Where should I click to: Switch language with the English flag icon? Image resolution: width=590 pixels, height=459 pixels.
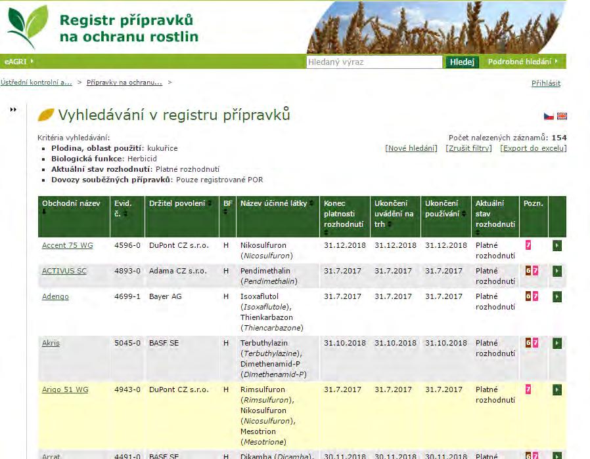coord(562,117)
